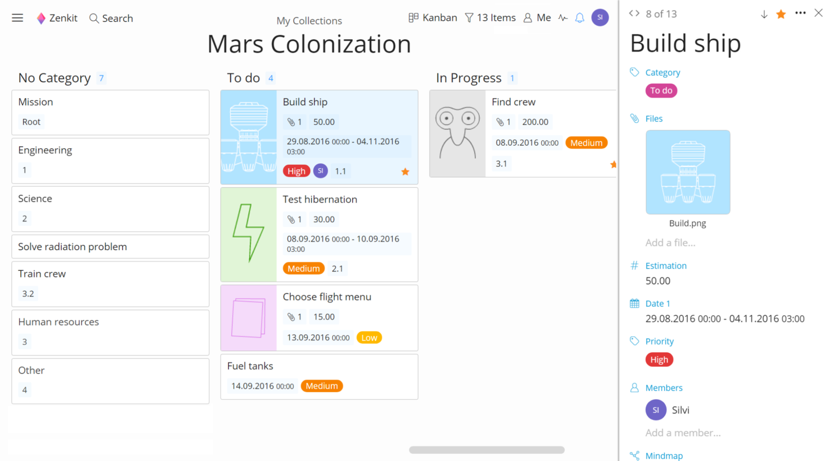The image size is (831, 461).
Task: Open the Kanban view selector icon
Action: 413,17
